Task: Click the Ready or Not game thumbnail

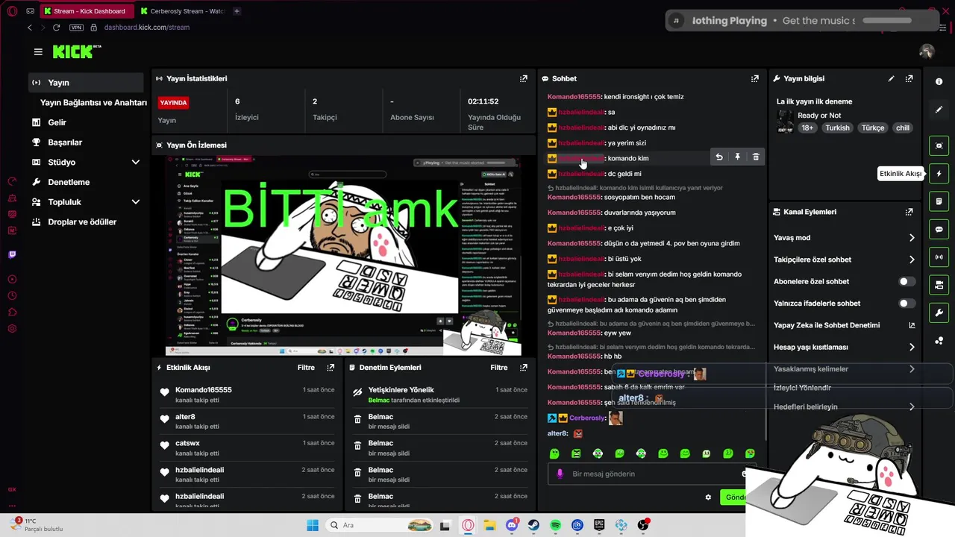Action: (785, 122)
